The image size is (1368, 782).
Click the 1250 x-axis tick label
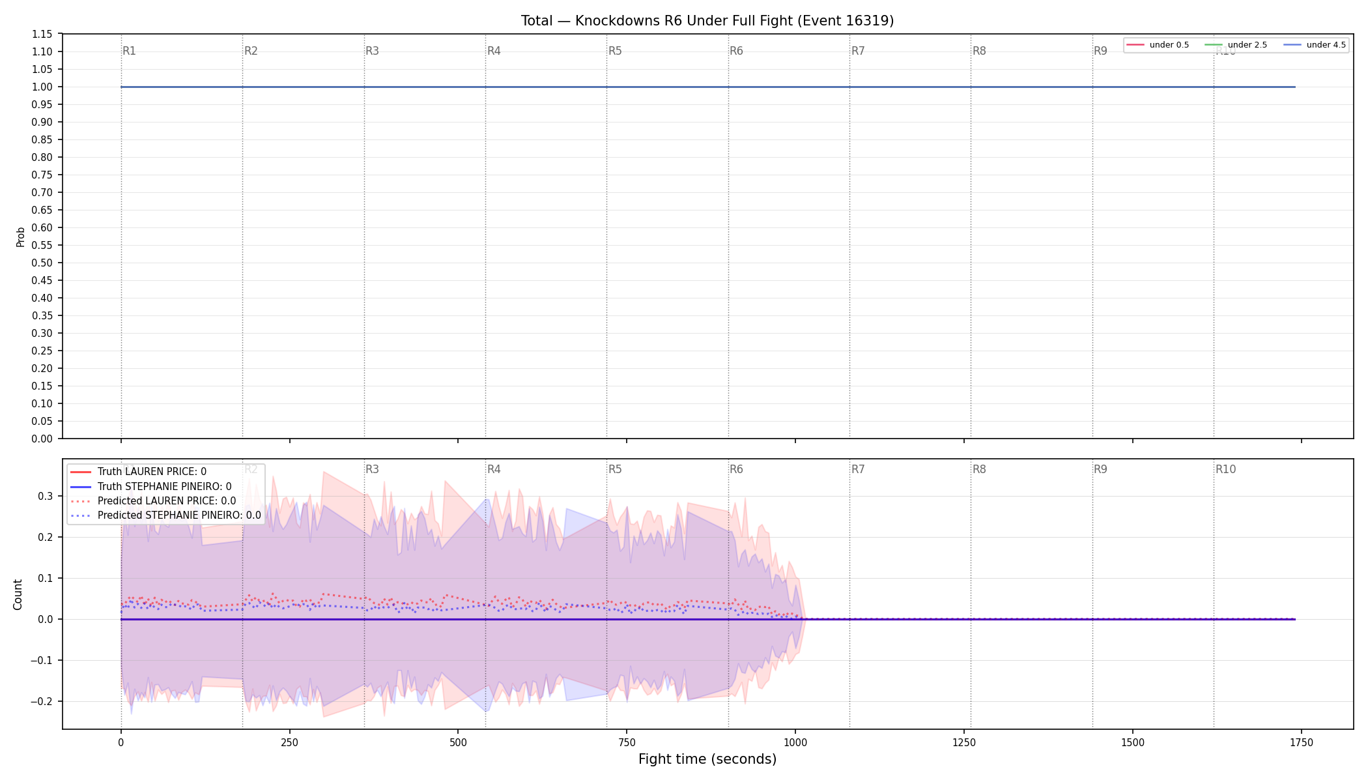coord(964,742)
